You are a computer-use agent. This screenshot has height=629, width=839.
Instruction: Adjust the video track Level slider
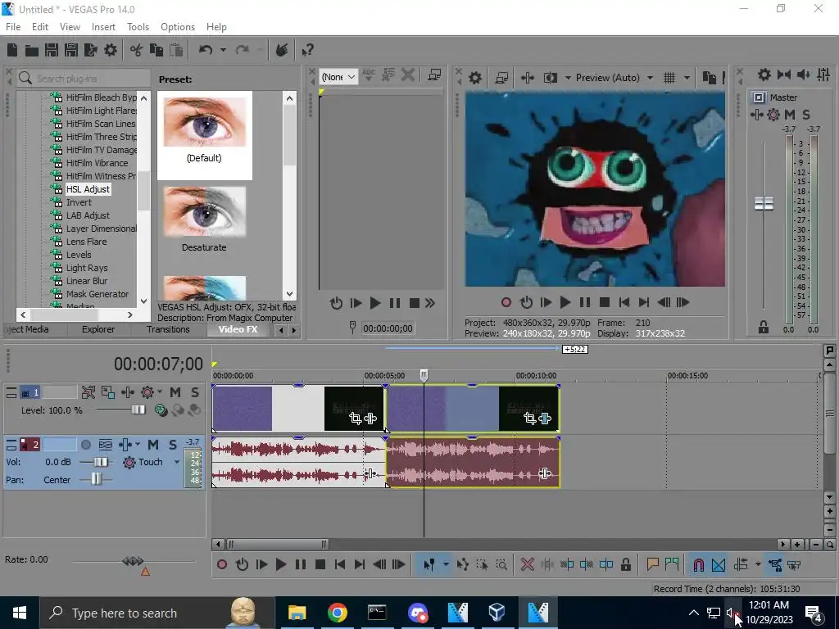[x=138, y=410]
